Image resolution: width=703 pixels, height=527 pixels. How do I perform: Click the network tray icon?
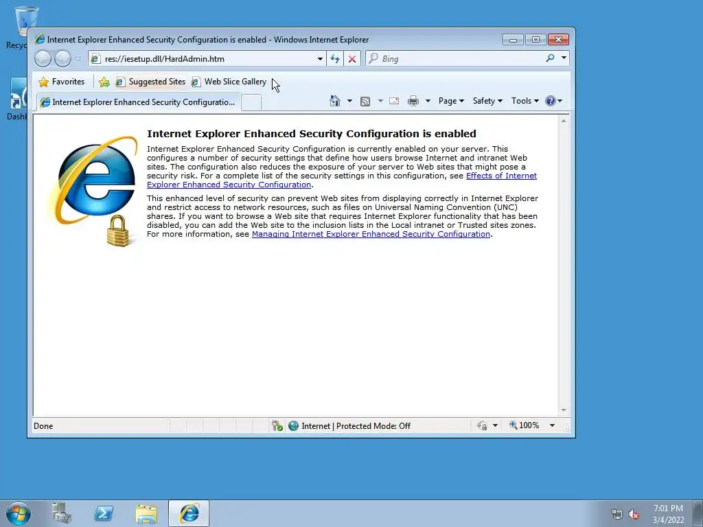click(617, 515)
